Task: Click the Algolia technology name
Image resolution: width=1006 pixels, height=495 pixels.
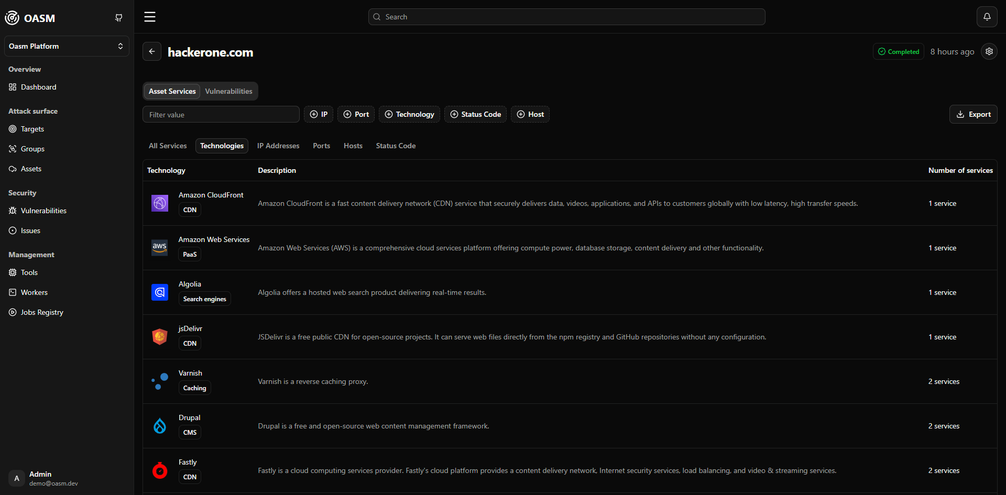Action: coord(190,284)
